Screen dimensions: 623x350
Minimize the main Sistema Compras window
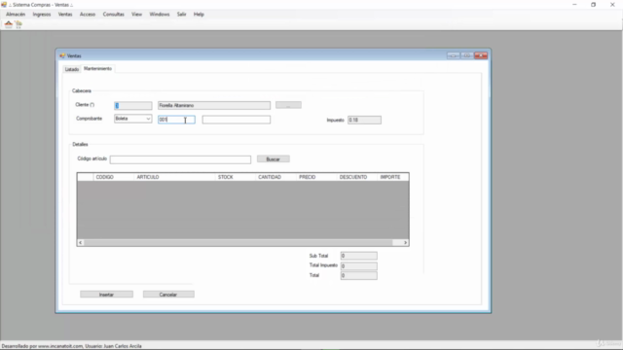tap(574, 5)
